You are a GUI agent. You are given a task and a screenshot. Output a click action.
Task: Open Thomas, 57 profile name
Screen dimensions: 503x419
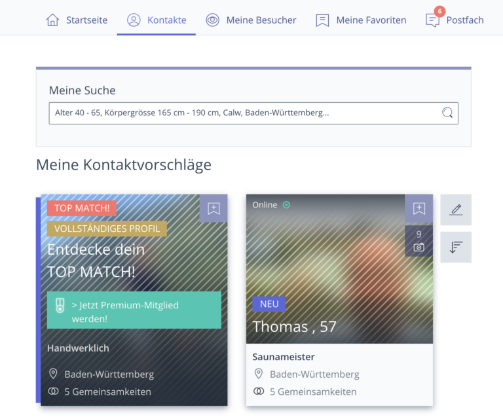click(x=294, y=327)
